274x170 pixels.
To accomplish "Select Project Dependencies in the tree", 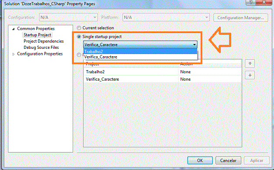I will pyautogui.click(x=44, y=41).
